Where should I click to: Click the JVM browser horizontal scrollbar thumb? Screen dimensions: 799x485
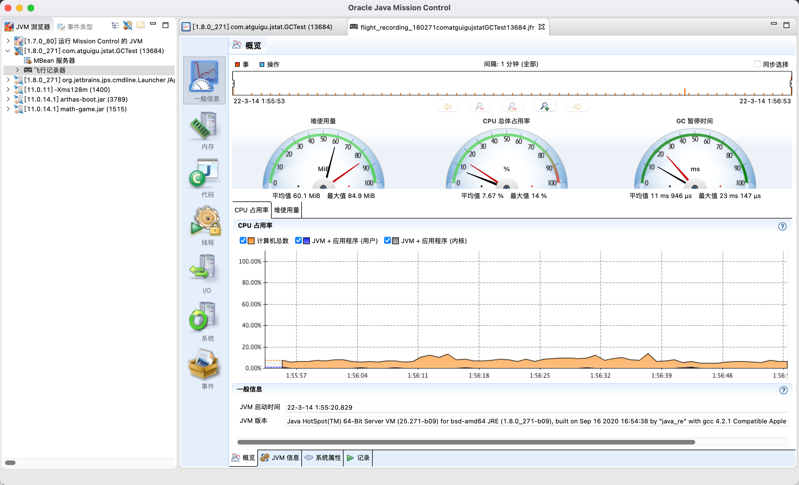pyautogui.click(x=10, y=463)
